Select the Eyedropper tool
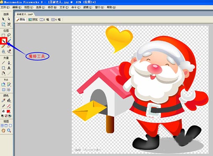Image resolution: width=213 pixels, height=156 pixels. [3, 100]
